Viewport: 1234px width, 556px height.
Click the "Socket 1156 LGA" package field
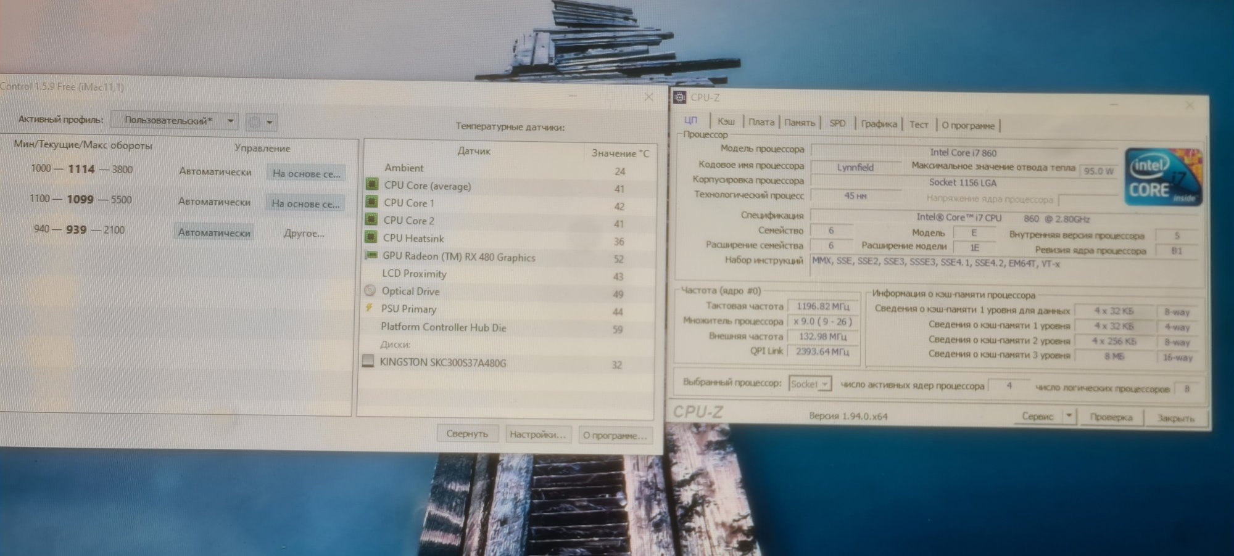tap(963, 182)
